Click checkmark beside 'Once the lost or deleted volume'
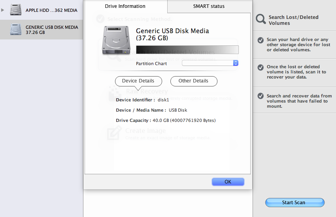336x217 pixels. pos(260,67)
